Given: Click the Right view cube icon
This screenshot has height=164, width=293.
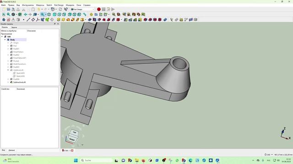Looking at the screenshot, I should click(64, 14).
